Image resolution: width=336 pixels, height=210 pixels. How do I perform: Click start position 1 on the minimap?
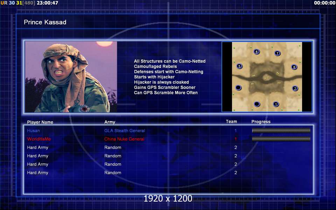point(276,104)
